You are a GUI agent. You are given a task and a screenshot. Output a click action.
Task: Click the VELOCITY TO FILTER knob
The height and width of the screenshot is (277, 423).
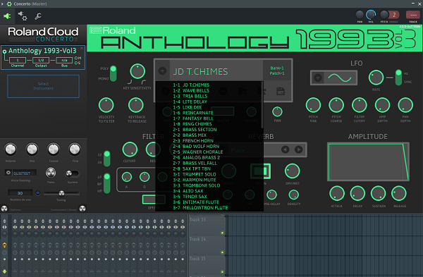(106, 105)
